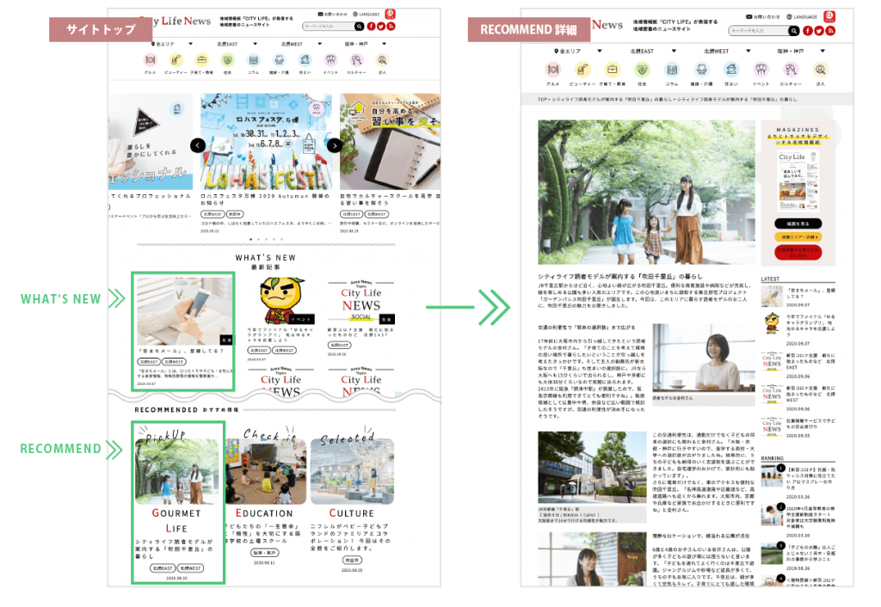The width and height of the screenshot is (881, 607).
Task: Click the RSS icon on the RECOMMEND detail page
Action: point(830,31)
